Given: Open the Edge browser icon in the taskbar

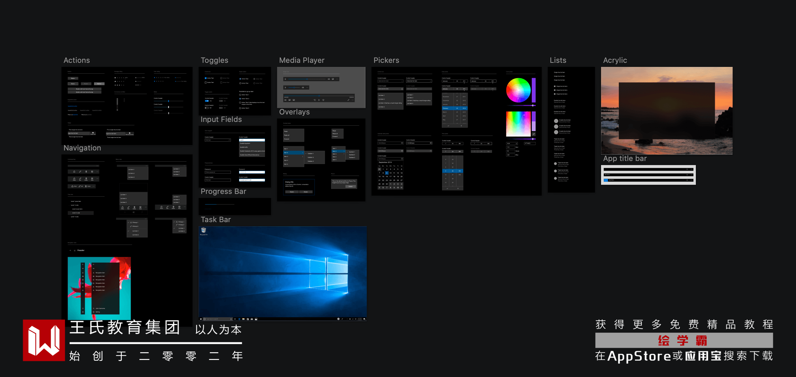Looking at the screenshot, I should coord(239,319).
